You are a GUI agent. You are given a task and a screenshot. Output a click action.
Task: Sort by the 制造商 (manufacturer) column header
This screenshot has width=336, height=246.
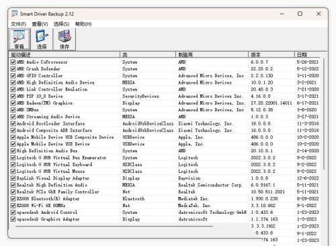tap(212, 54)
